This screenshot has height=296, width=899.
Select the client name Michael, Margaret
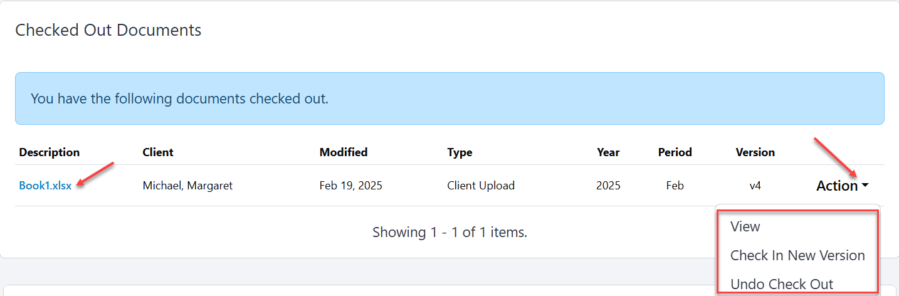[187, 186]
